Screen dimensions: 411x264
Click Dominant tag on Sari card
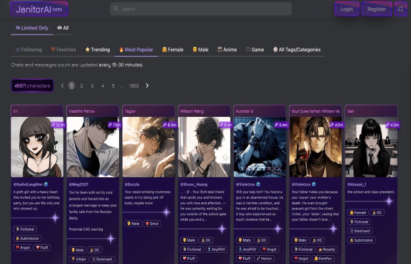(x=360, y=231)
